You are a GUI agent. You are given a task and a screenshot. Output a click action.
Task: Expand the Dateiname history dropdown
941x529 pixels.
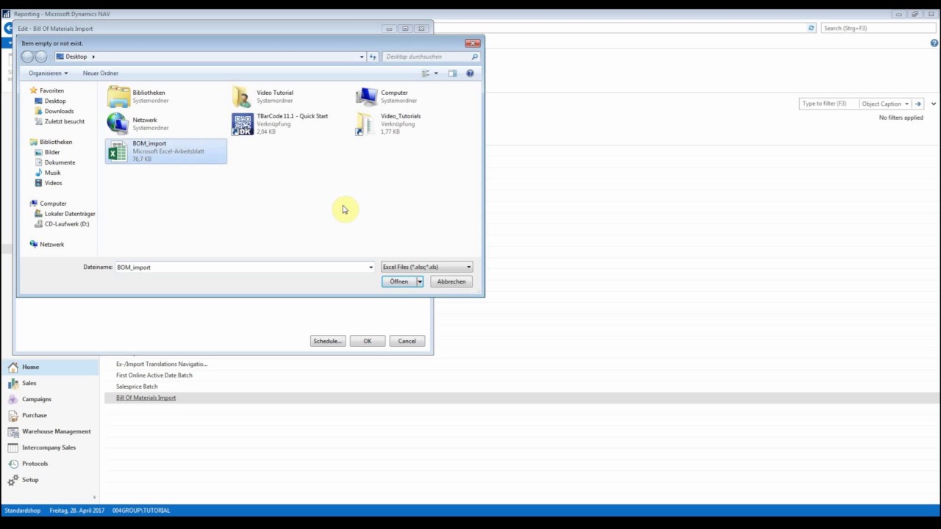[371, 267]
